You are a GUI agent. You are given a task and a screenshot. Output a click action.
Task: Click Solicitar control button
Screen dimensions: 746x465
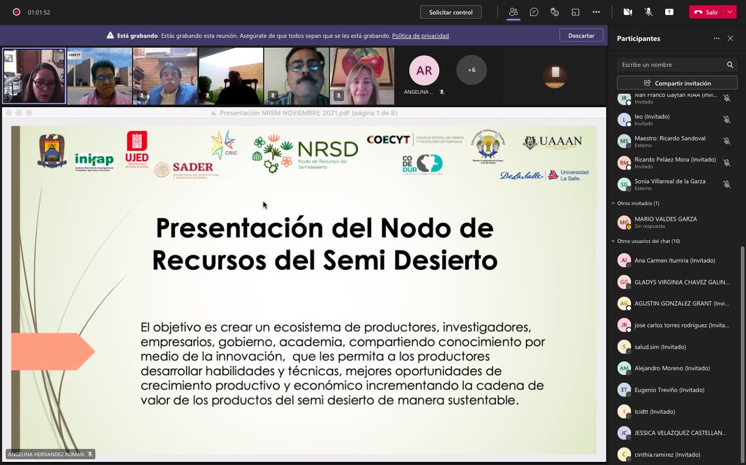pyautogui.click(x=451, y=12)
